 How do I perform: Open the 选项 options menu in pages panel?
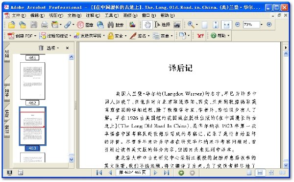(x=52, y=48)
